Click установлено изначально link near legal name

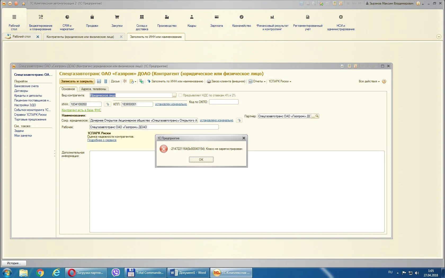pyautogui.click(x=216, y=120)
